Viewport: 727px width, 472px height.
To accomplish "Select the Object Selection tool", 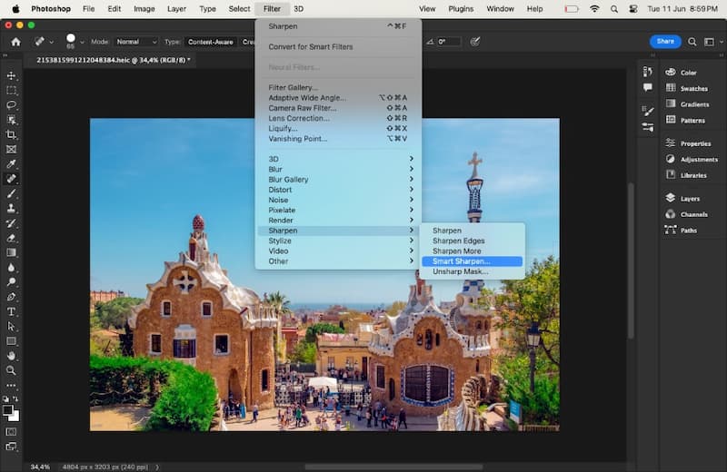I will click(x=11, y=120).
